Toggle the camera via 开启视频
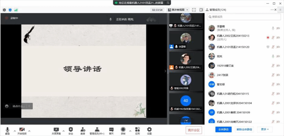The image size is (284, 136). 22,129
